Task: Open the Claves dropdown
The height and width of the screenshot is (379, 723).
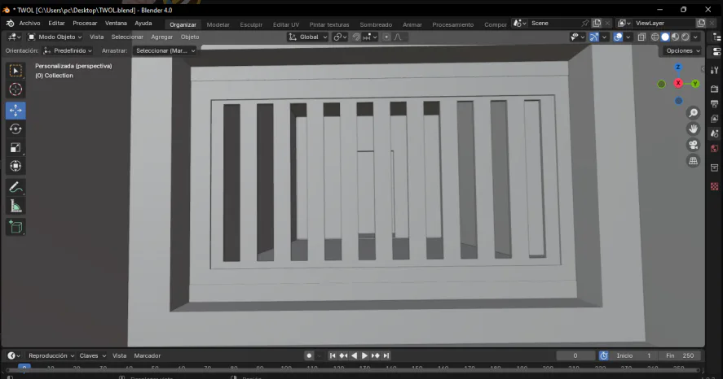Action: [x=92, y=355]
